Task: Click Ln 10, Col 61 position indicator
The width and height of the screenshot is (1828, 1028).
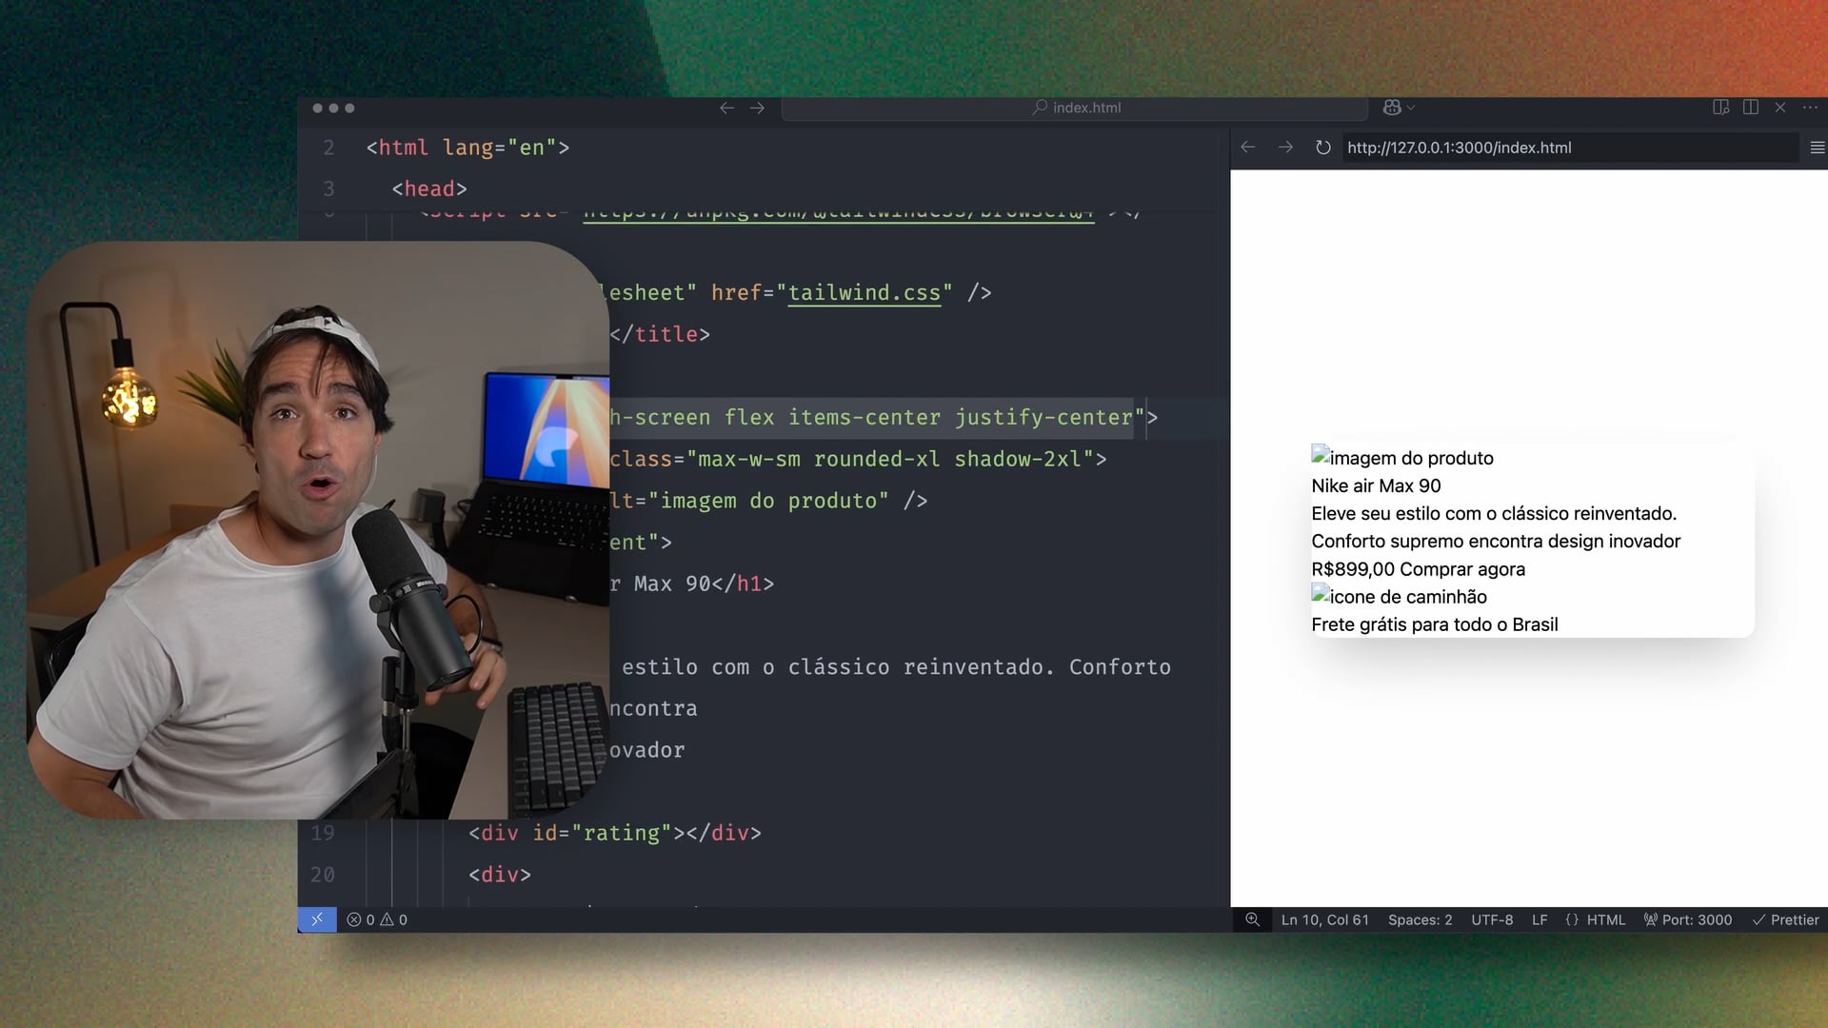Action: pos(1324,919)
